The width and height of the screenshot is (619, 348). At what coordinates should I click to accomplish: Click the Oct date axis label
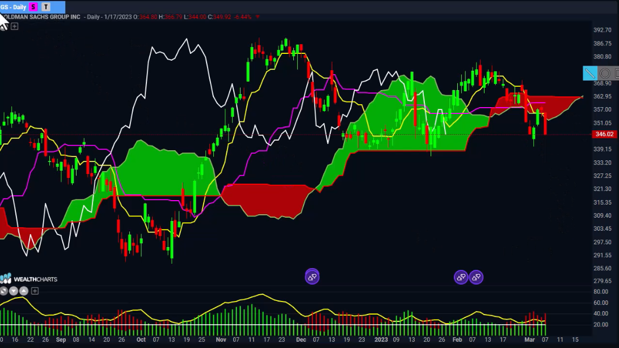141,339
